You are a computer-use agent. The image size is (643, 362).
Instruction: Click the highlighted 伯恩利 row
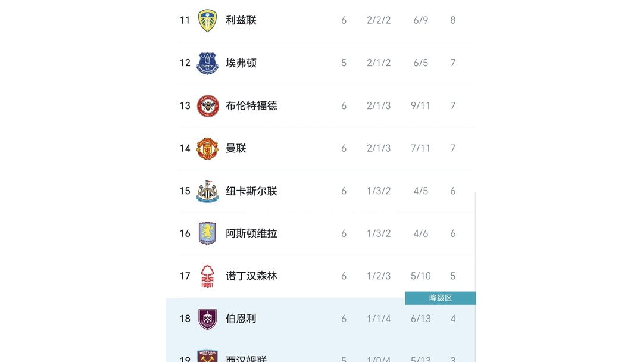[321, 319]
